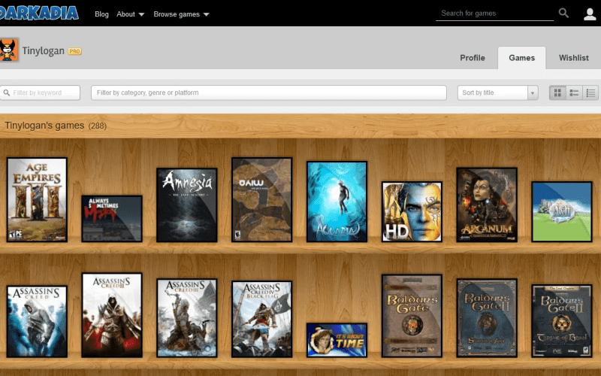Open the HD face game cover
This screenshot has width=601, height=376.
tap(412, 212)
